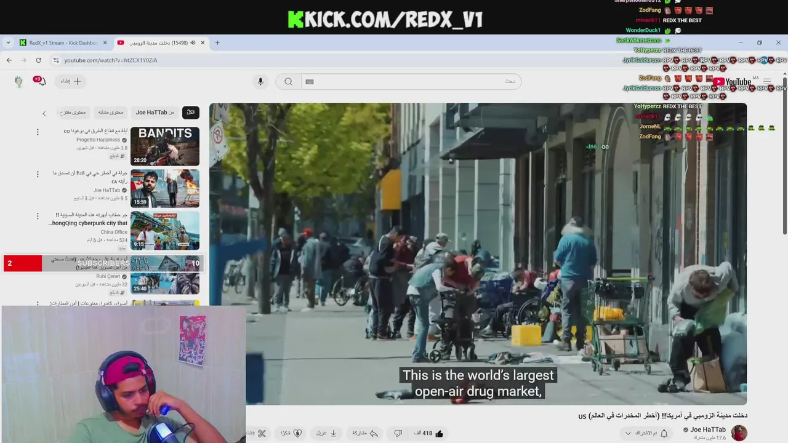Open the 15:59 Joe HaTTab Canada video thumbnail
This screenshot has height=443, width=788.
[165, 188]
